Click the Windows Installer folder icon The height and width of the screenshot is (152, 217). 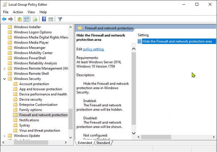click(10, 27)
